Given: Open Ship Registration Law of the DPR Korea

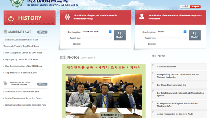Looking at the screenshot, I should 24,66.
